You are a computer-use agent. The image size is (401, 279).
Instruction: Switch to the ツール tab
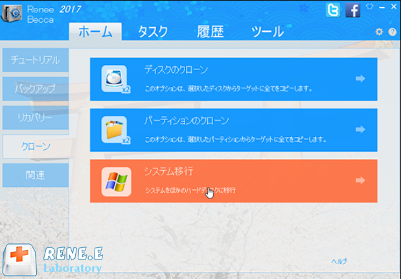tap(268, 32)
